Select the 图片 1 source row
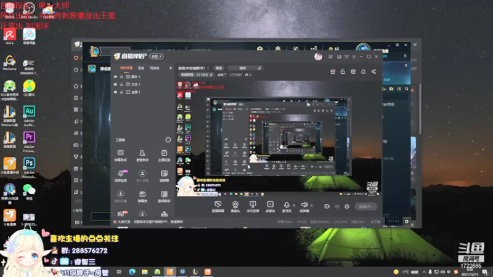This screenshot has width=493, height=277. click(x=143, y=76)
